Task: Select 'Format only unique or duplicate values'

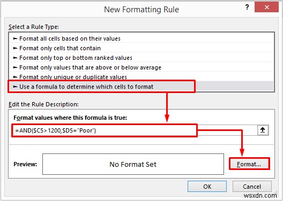Action: tap(141, 77)
